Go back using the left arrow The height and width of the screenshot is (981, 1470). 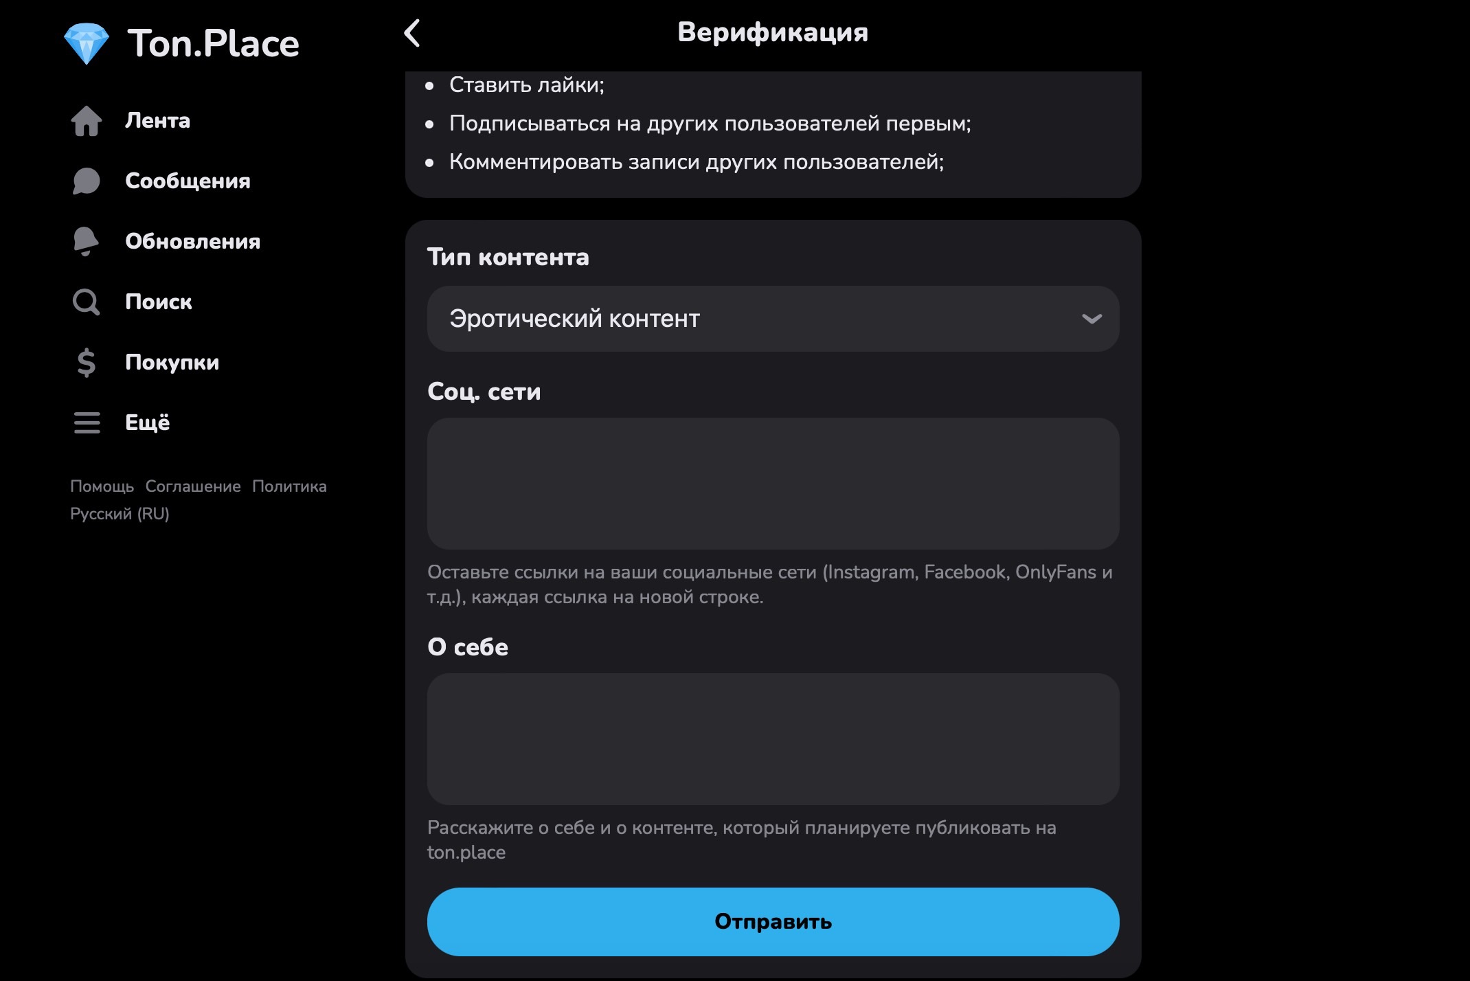412,33
